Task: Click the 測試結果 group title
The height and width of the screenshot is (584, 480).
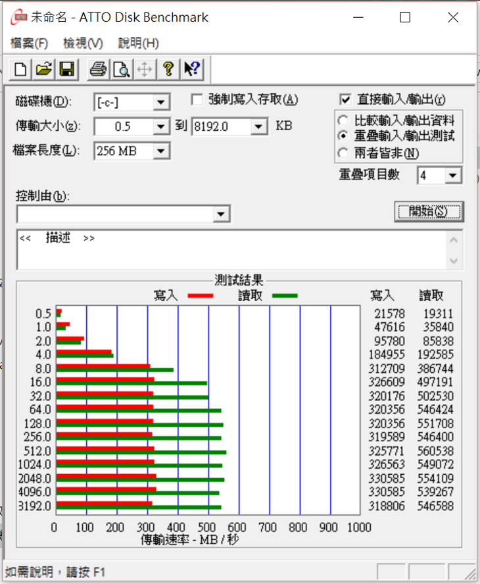Action: point(239,280)
